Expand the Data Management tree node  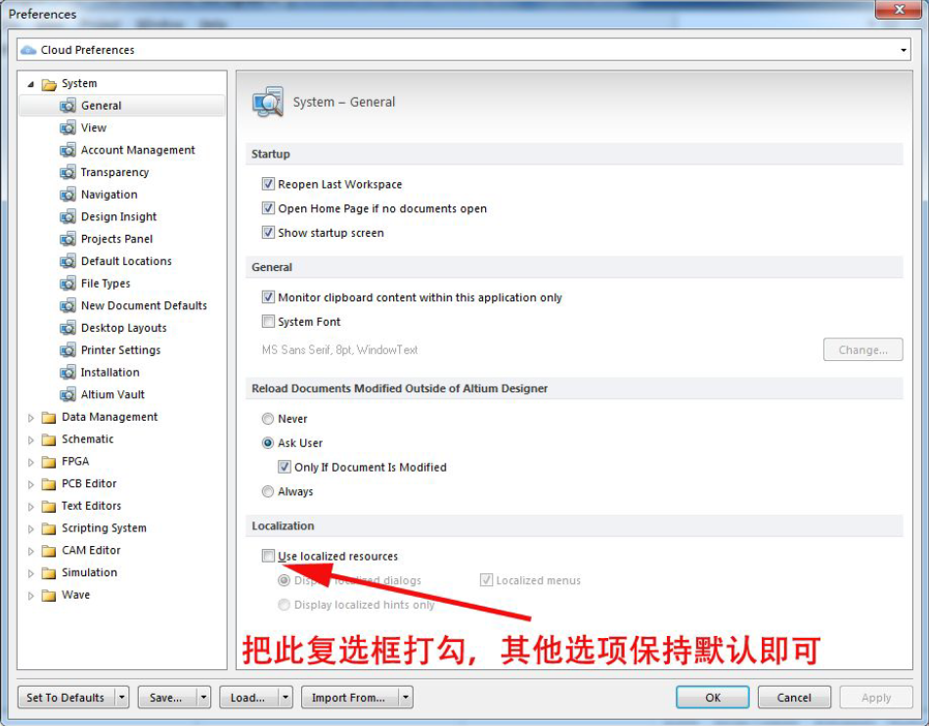[x=31, y=418]
